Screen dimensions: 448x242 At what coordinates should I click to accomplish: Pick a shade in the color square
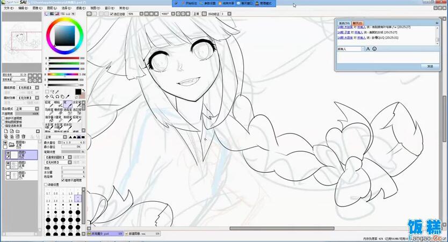pyautogui.click(x=65, y=35)
